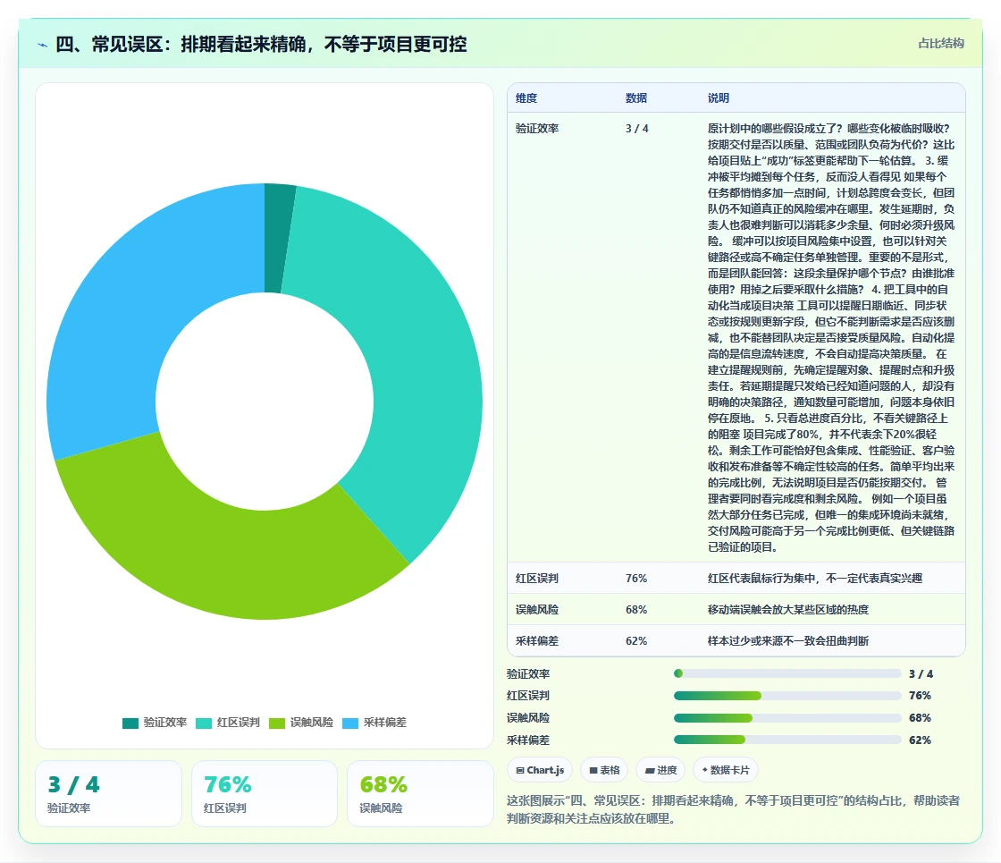The width and height of the screenshot is (1001, 863).
Task: Click description 样本过少或来源不一致会扭曲判断
Action: [x=787, y=640]
